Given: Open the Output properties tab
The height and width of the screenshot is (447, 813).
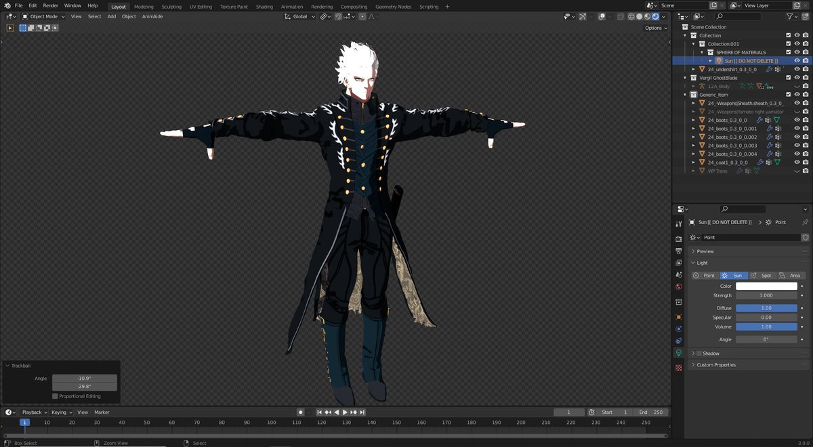Looking at the screenshot, I should pyautogui.click(x=678, y=251).
